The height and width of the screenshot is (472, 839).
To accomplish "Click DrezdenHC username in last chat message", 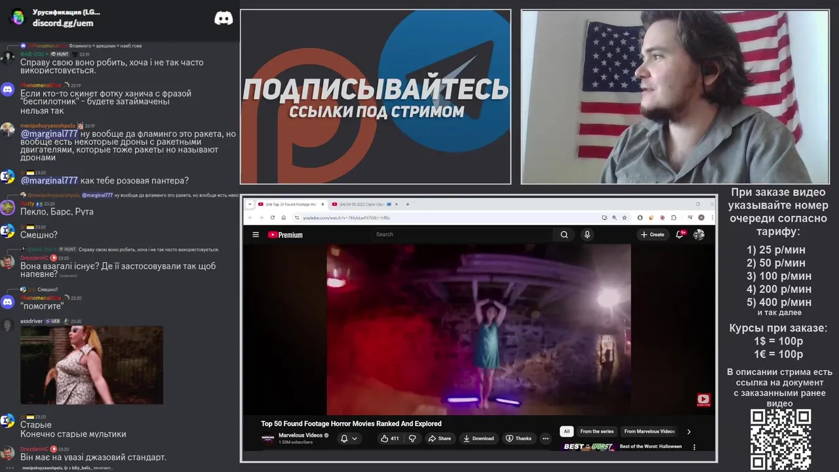I will point(34,449).
